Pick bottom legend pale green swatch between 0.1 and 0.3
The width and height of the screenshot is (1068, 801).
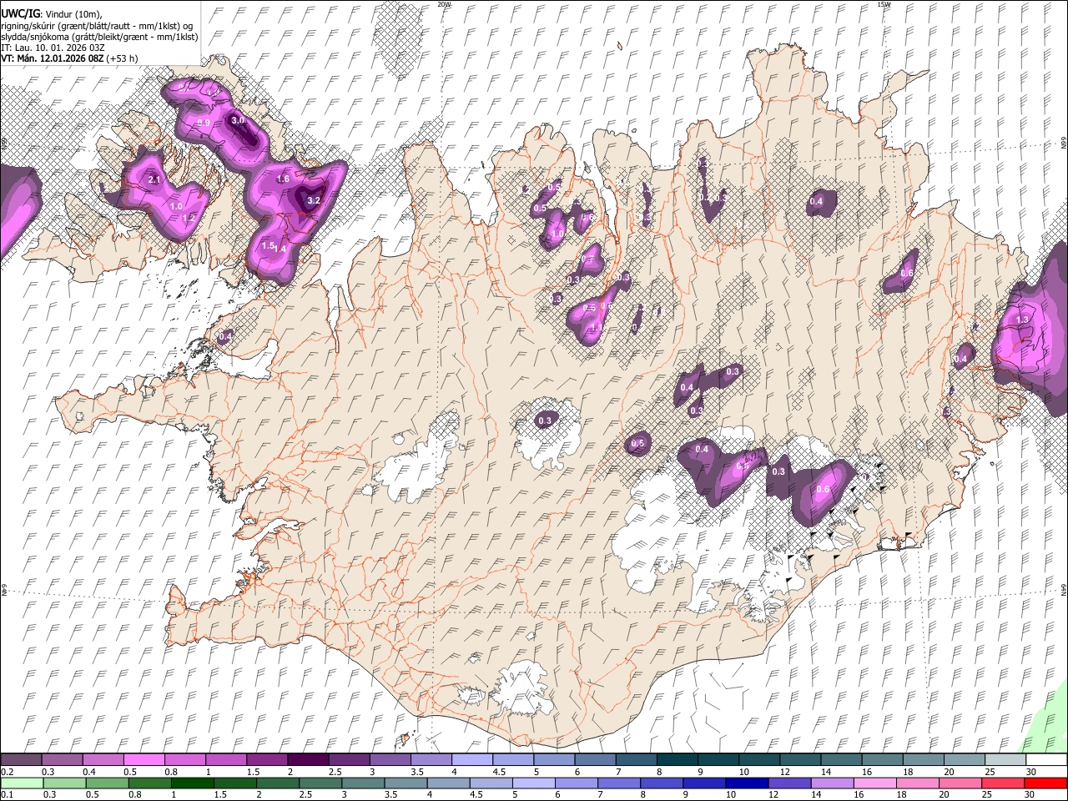22,783
